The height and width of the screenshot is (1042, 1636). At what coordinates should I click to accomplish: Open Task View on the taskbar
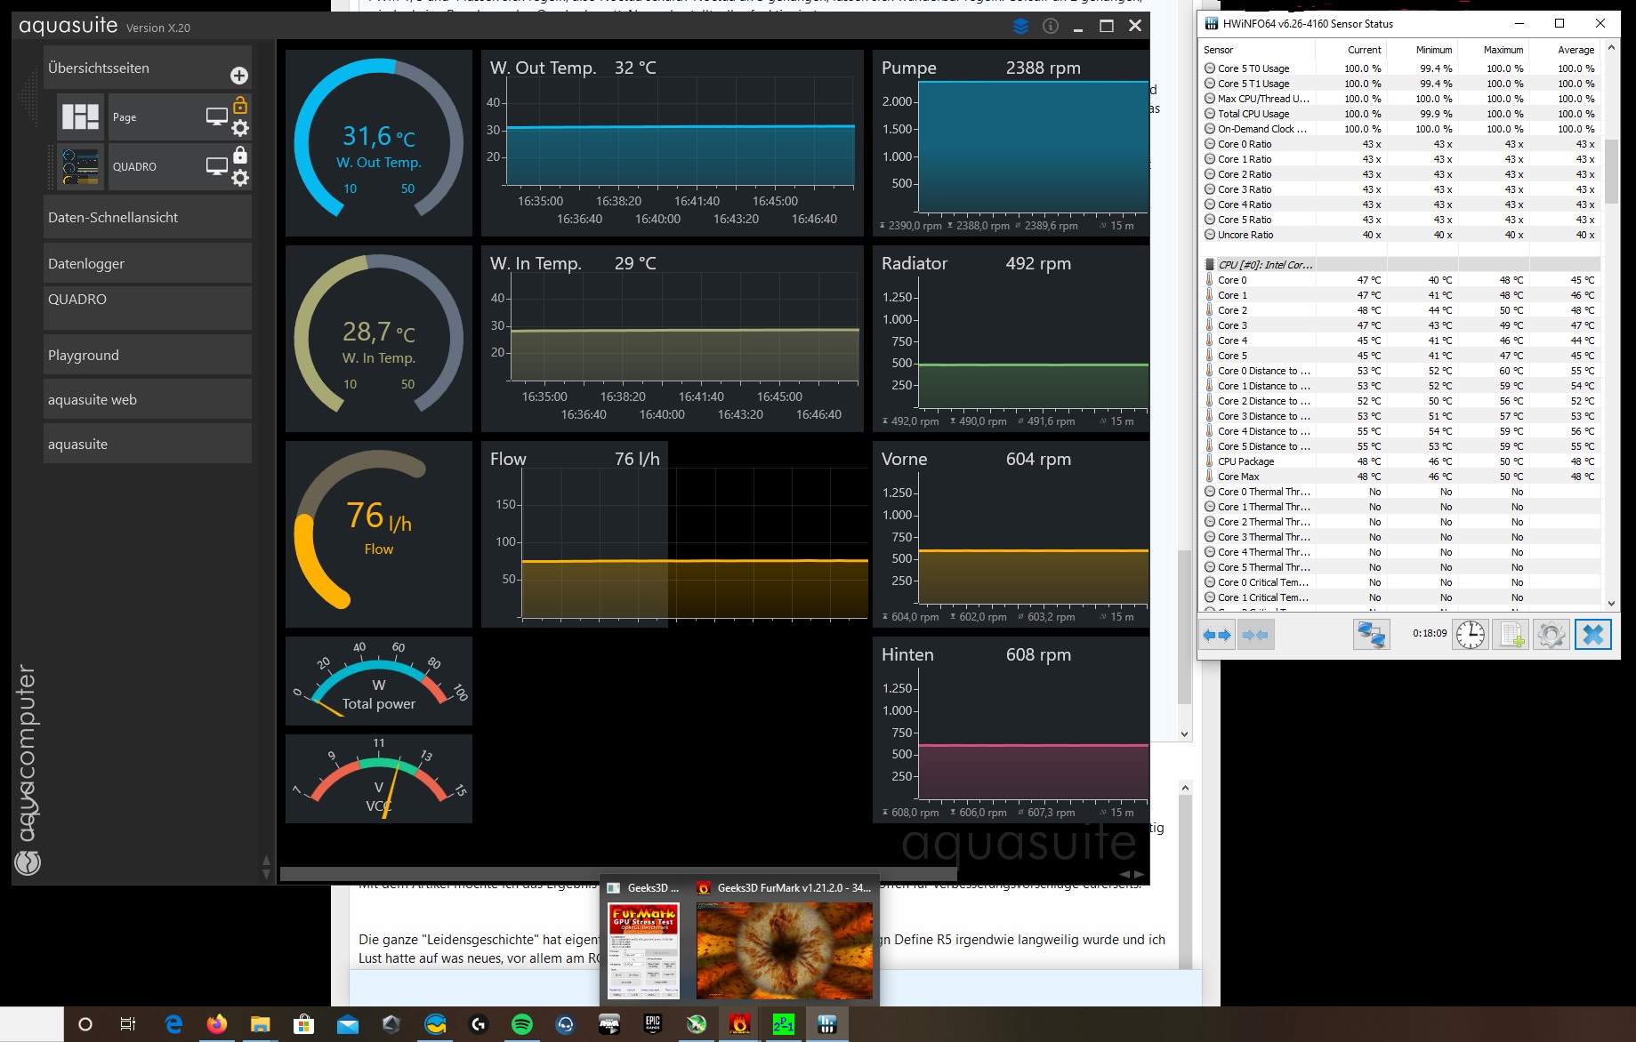(128, 1024)
